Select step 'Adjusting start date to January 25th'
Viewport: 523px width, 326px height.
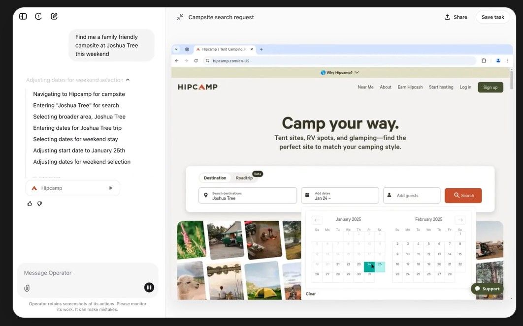[79, 150]
